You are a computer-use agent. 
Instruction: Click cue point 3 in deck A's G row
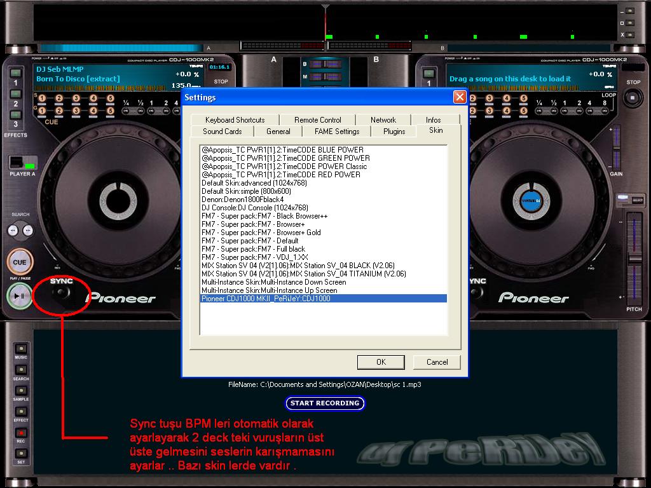tap(76, 111)
